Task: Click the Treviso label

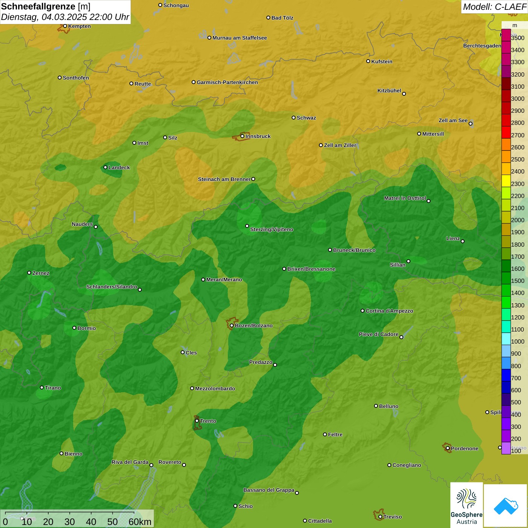Action: [393, 517]
